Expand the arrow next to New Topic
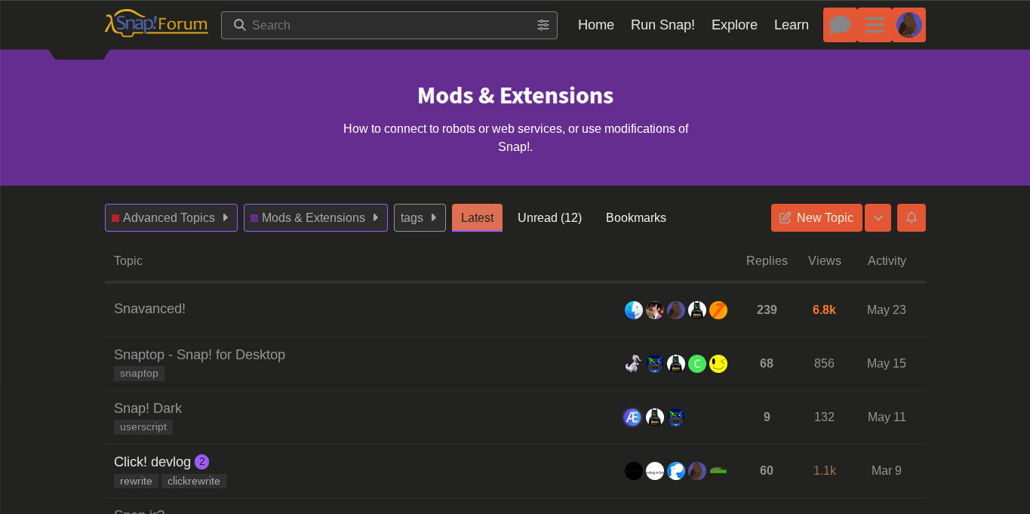The width and height of the screenshot is (1030, 514). [878, 217]
